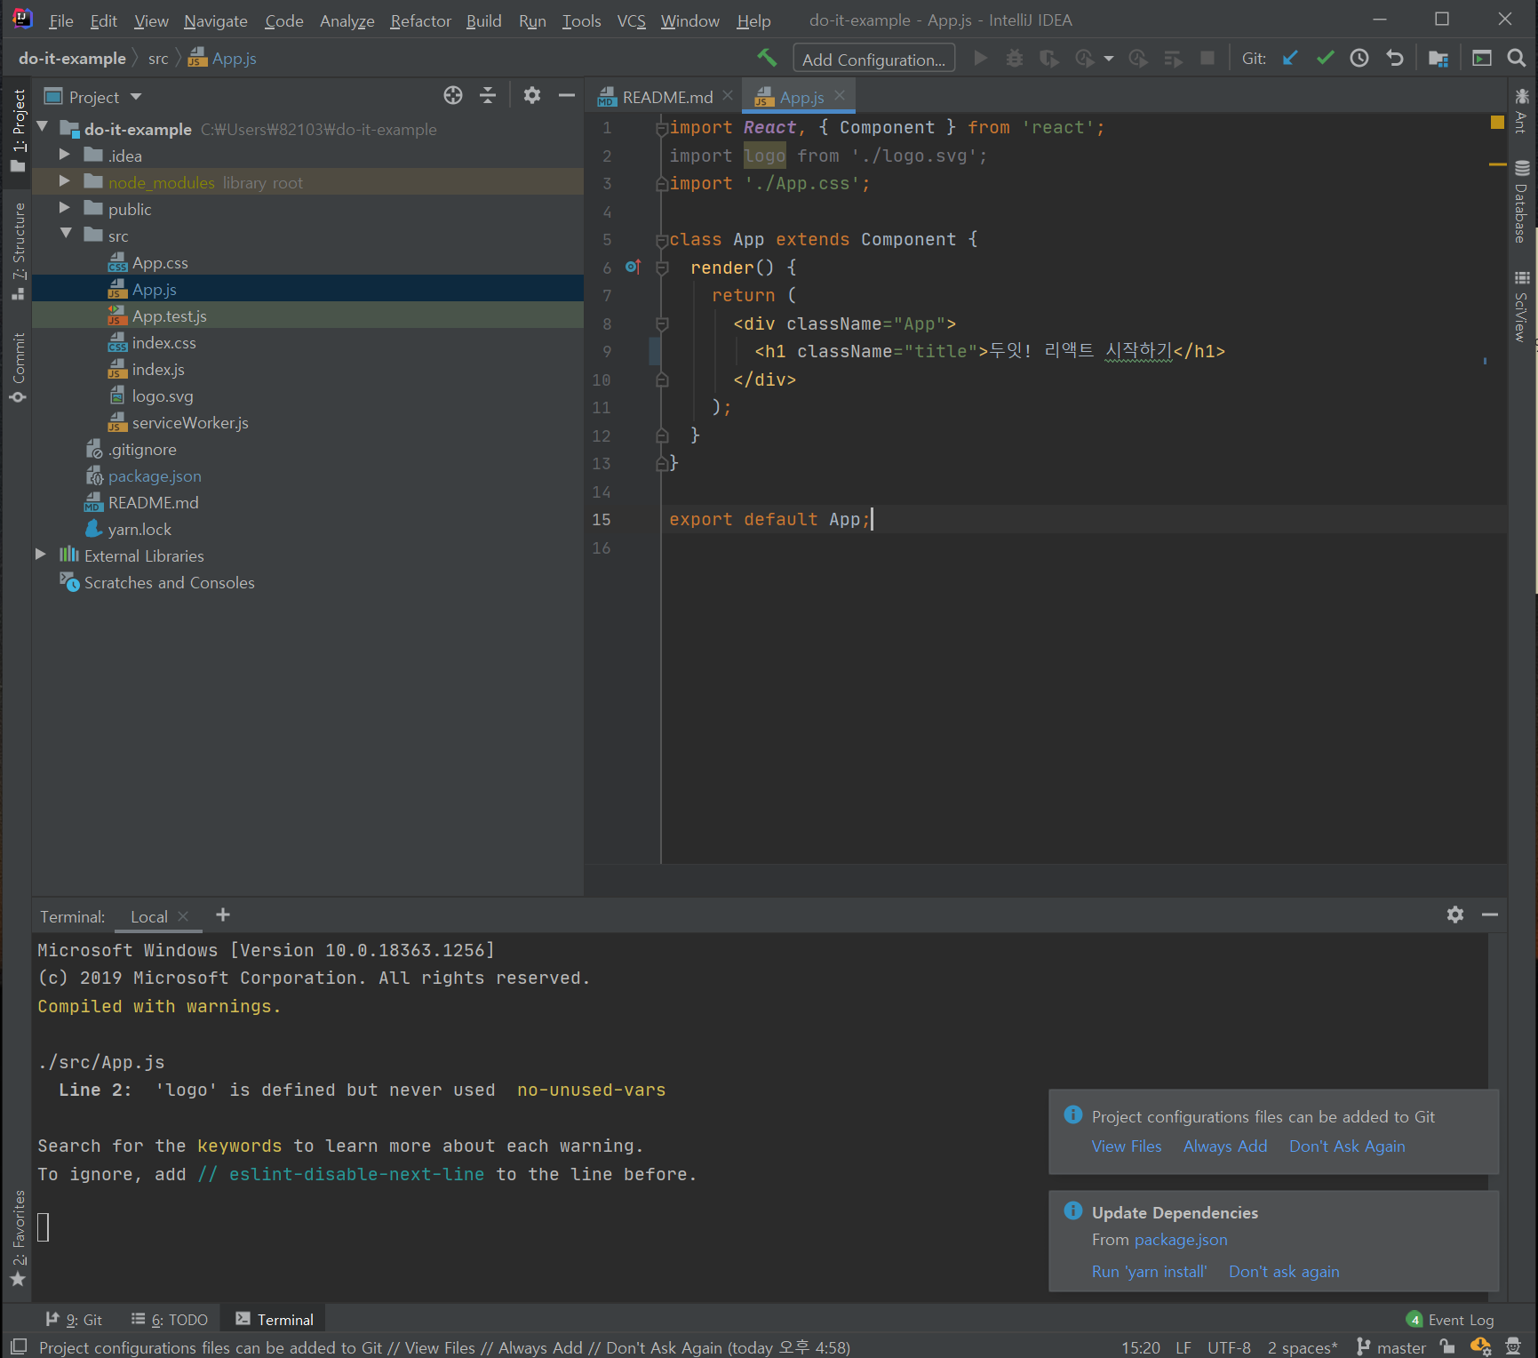1538x1358 pixels.
Task: Add new terminal session with plus
Action: click(x=223, y=915)
